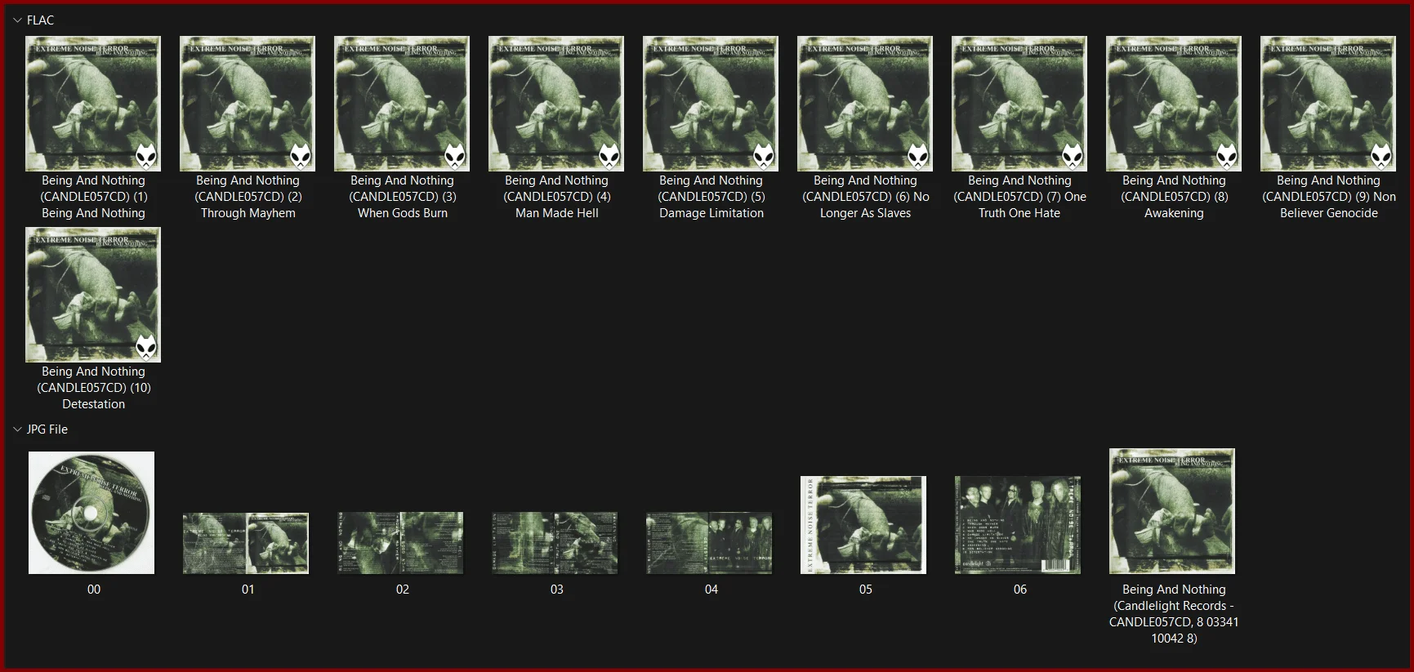Click the back cover tracklist thumbnail 06
The height and width of the screenshot is (672, 1414).
[x=1018, y=525]
